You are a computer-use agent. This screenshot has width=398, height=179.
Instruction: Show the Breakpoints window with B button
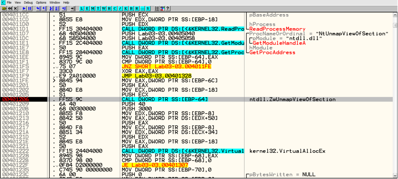131,8
